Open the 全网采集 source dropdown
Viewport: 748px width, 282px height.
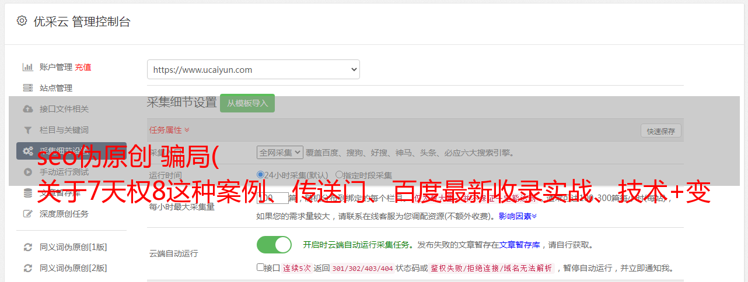[280, 152]
